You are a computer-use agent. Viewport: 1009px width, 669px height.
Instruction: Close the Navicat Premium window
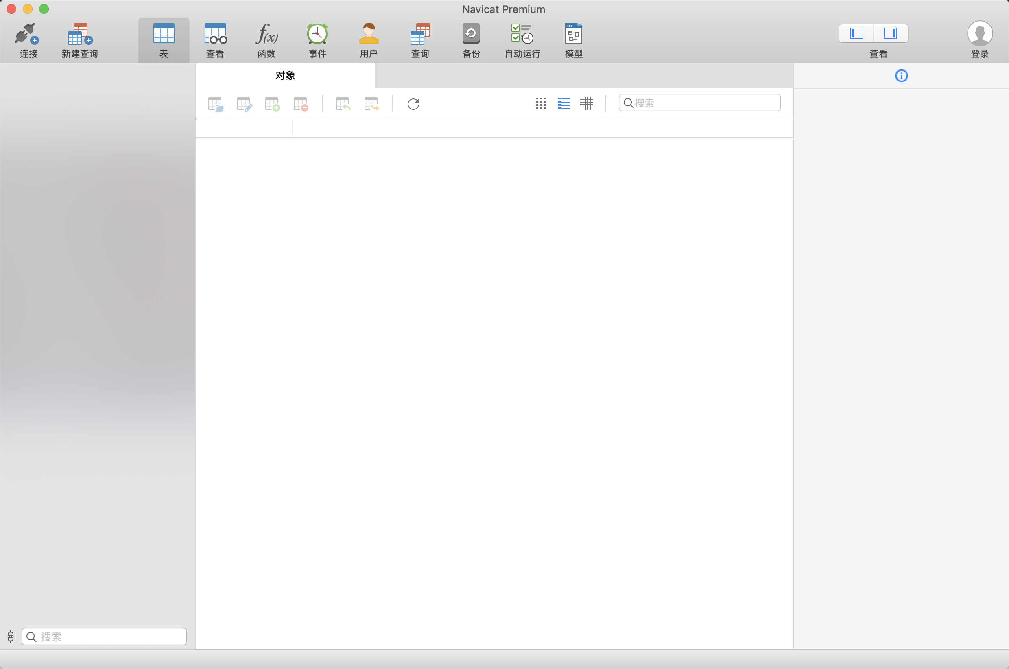(x=11, y=9)
